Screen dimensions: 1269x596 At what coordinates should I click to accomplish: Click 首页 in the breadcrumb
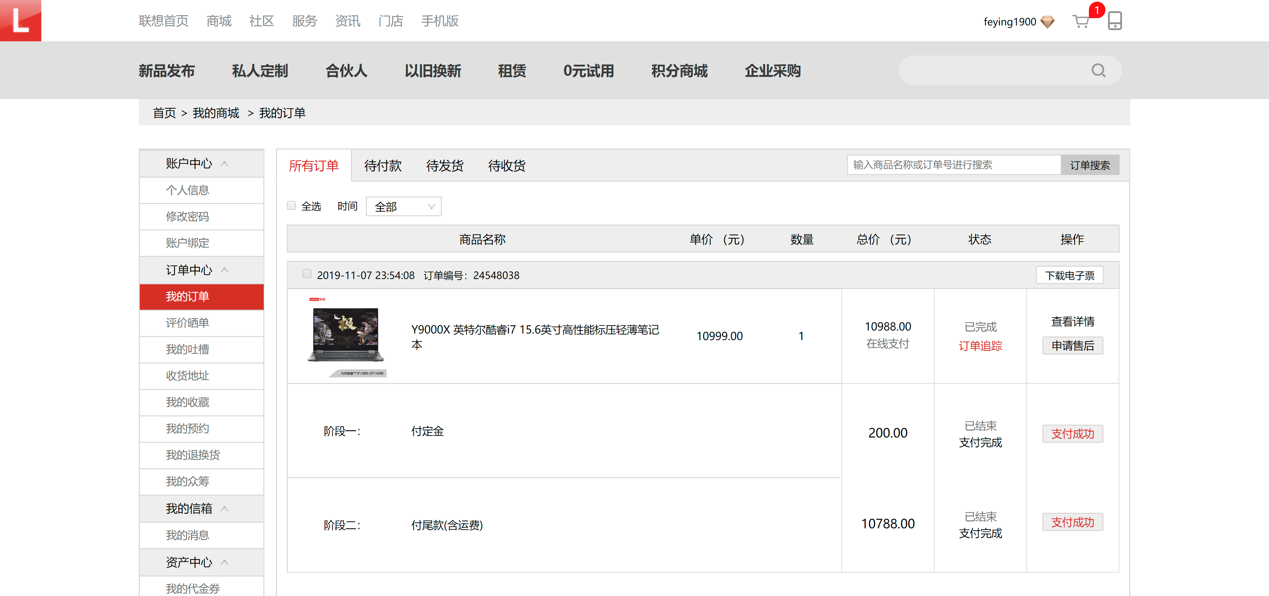164,113
